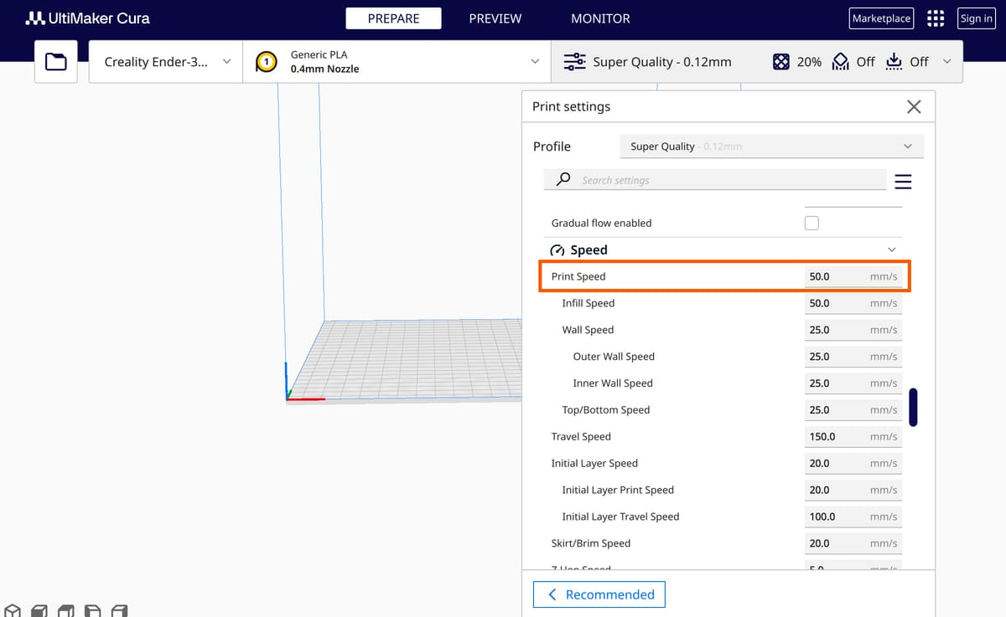Switch back to Recommended settings

599,594
